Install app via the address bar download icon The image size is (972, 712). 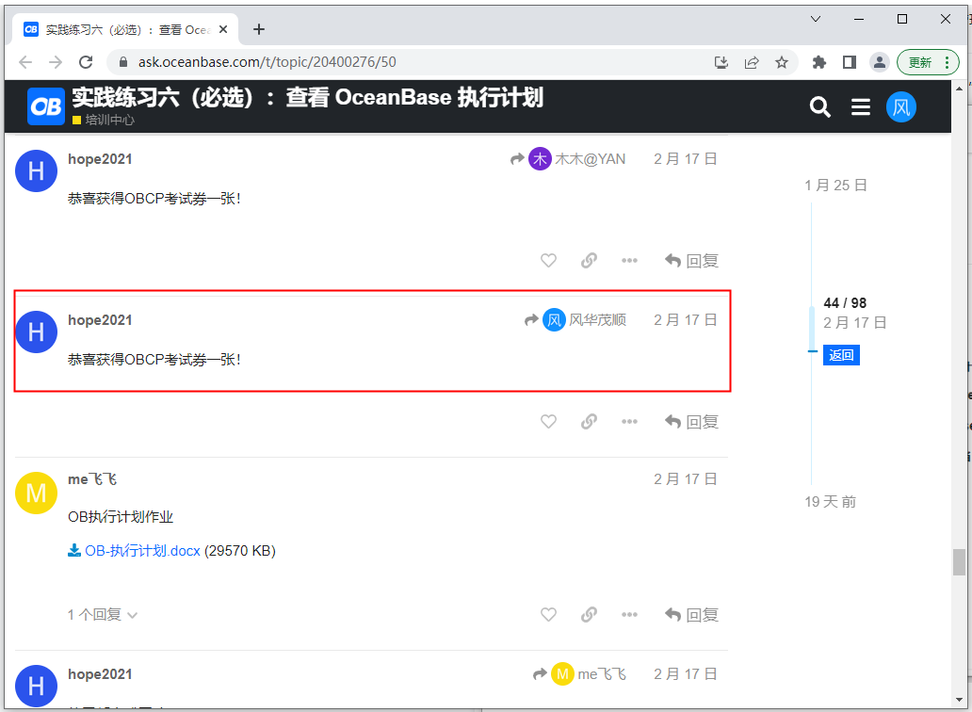[x=721, y=62]
